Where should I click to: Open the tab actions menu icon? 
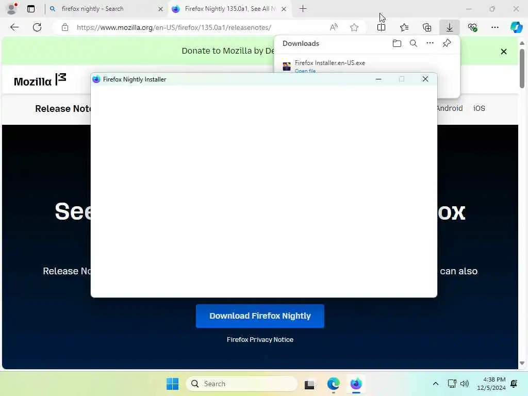point(31,9)
